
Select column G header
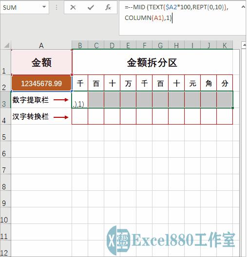tap(160, 45)
